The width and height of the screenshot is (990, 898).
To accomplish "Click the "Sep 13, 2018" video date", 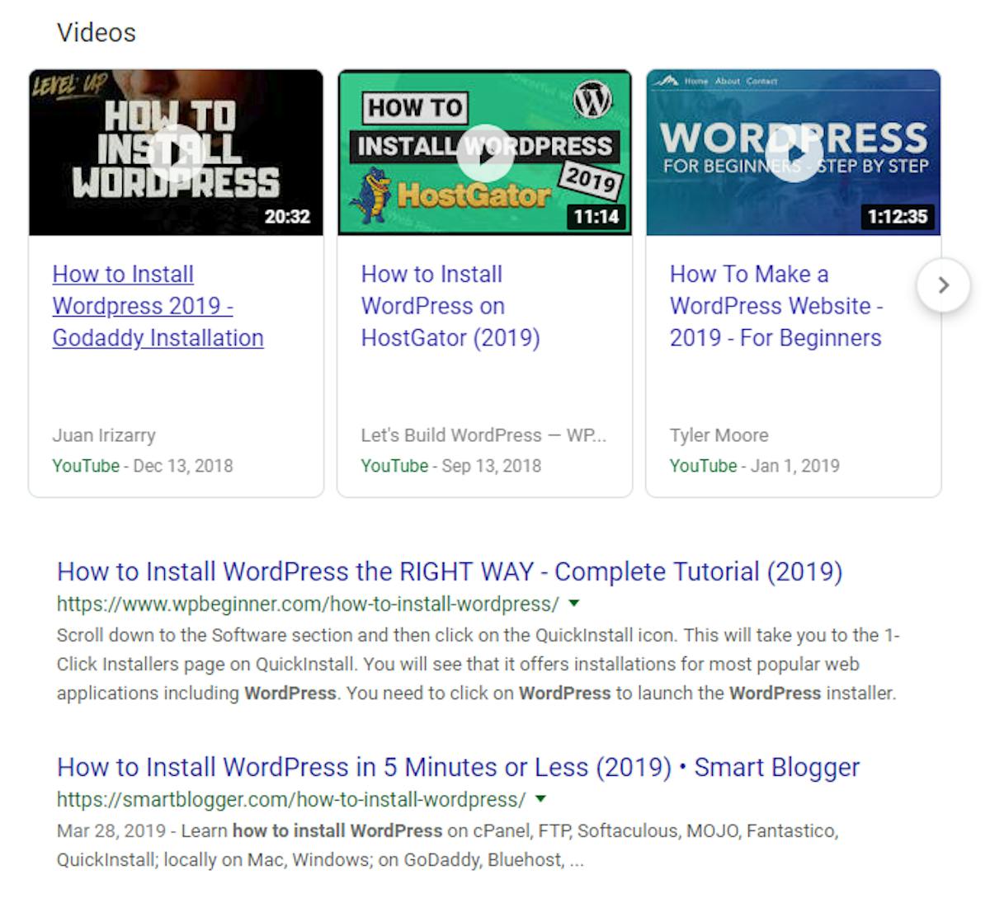I will click(492, 466).
